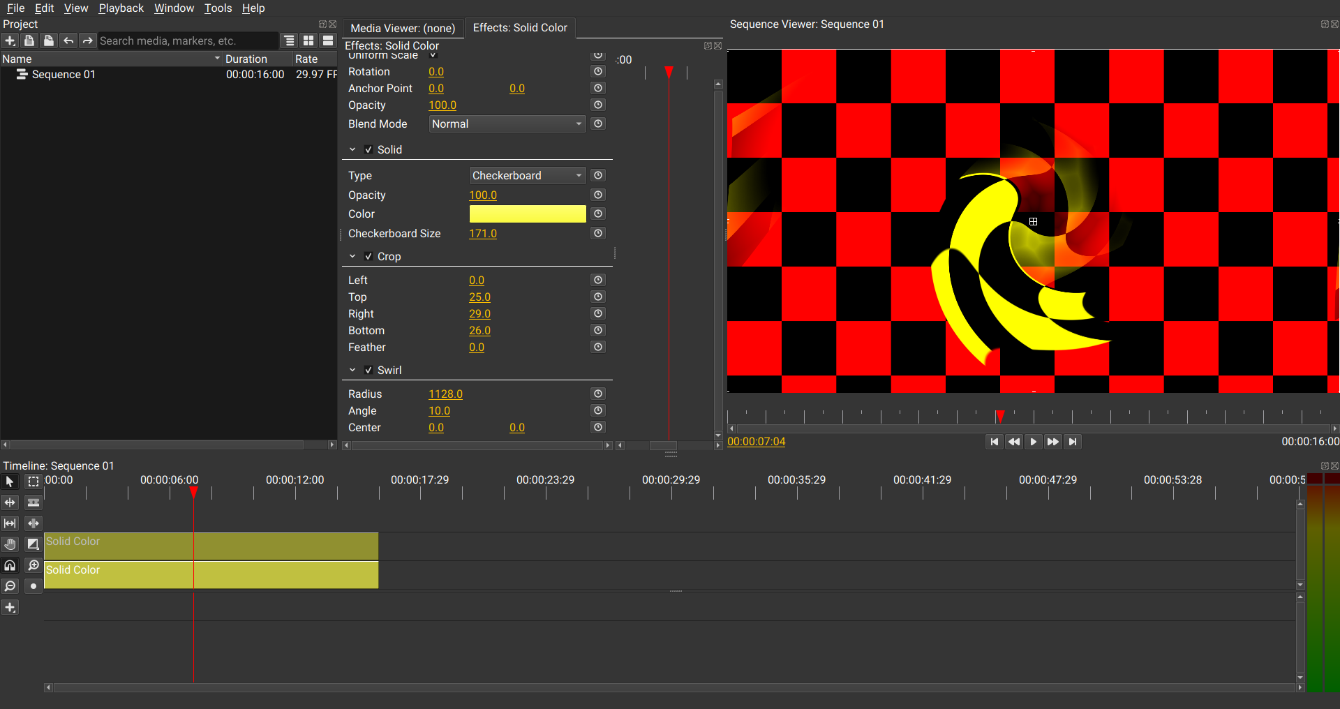Open the Playback menu
Screen dimensions: 1340x709
(x=121, y=8)
